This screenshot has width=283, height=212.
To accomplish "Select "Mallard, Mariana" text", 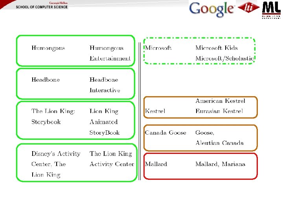I will [220, 164].
